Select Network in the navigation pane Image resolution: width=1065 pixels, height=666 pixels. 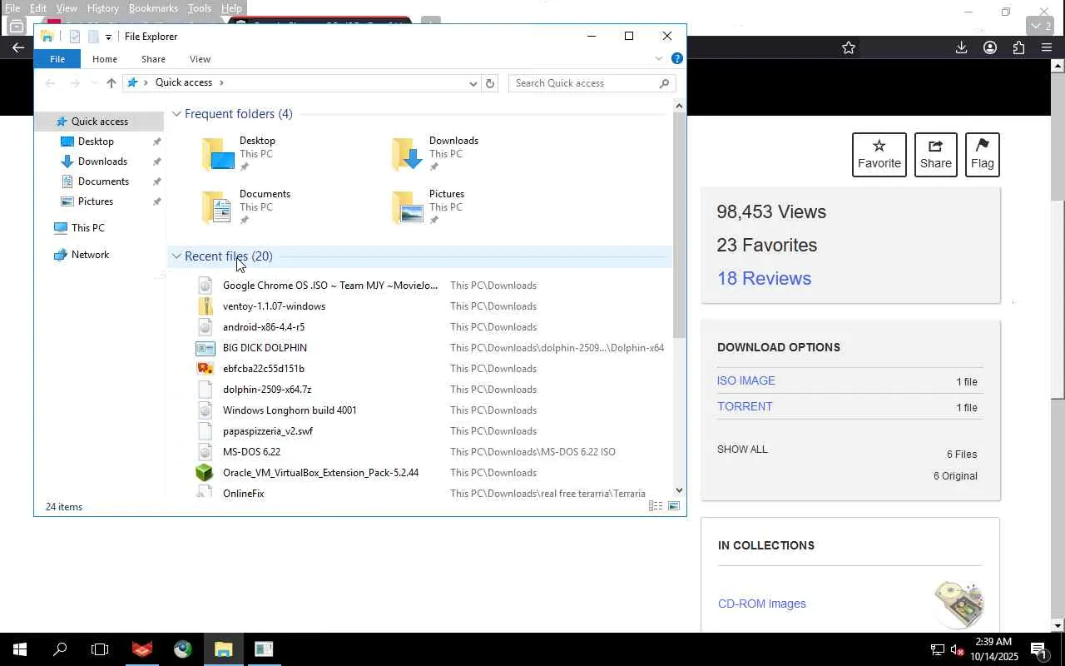90,255
